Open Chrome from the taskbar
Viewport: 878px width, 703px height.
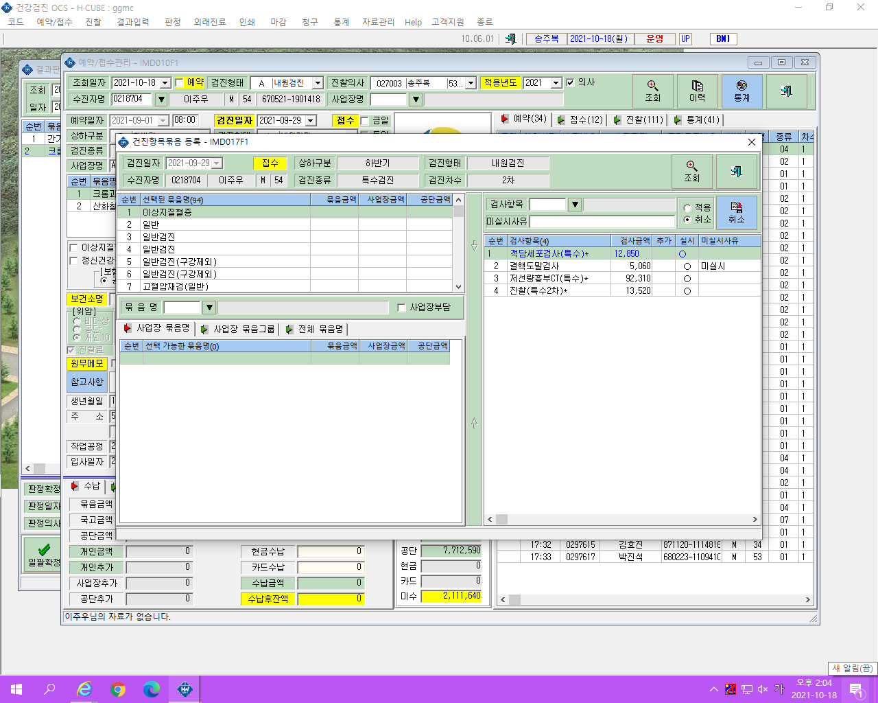click(x=118, y=689)
